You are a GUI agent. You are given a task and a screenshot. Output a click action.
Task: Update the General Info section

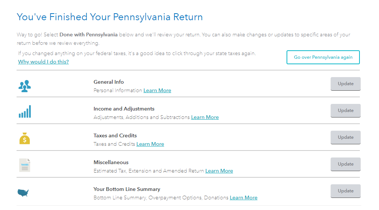click(x=345, y=84)
